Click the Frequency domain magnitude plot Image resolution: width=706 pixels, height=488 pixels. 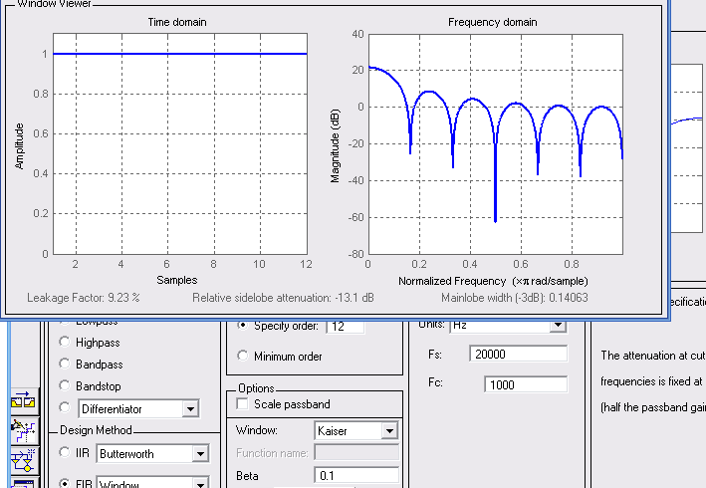point(496,143)
